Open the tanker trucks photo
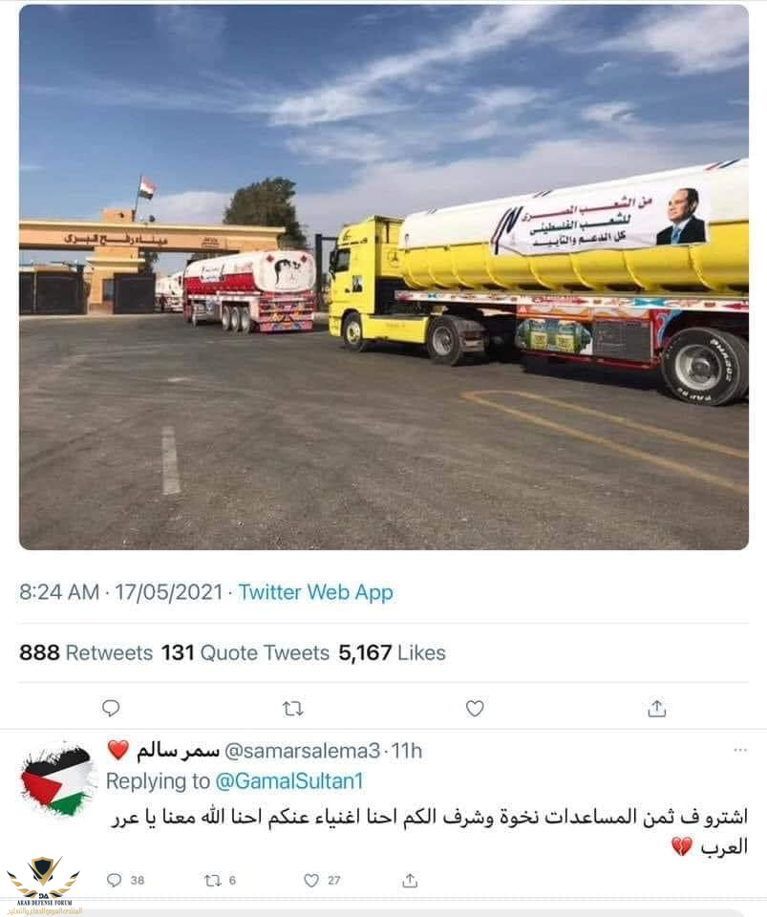The width and height of the screenshot is (767, 917). tap(384, 277)
